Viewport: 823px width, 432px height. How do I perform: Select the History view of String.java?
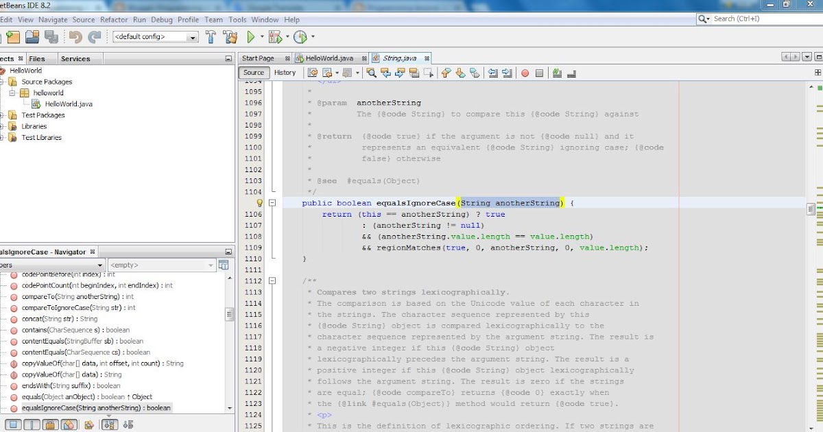(285, 72)
